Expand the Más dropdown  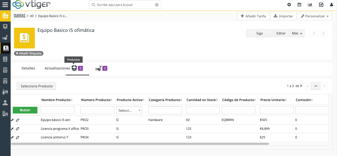point(297,33)
